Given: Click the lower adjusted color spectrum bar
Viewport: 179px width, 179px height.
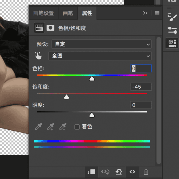Looking at the screenshot, I should pos(92,147).
